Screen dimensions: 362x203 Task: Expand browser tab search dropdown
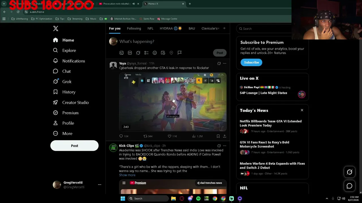pos(4,4)
